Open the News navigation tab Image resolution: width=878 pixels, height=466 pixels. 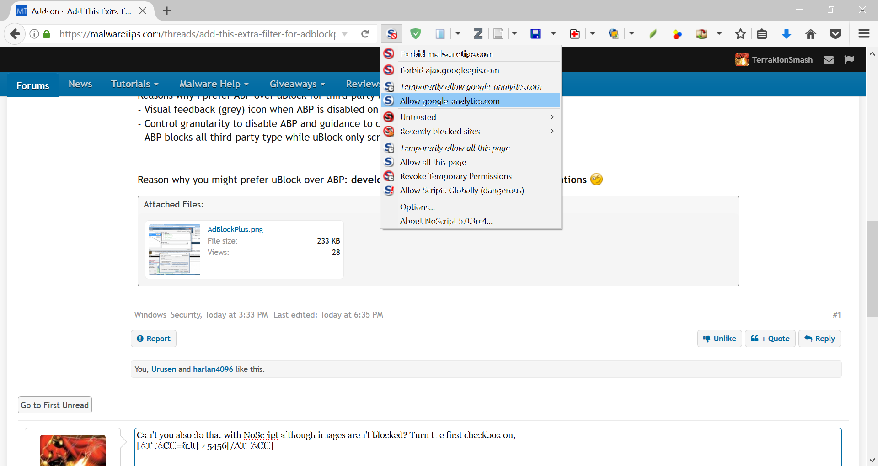[80, 84]
